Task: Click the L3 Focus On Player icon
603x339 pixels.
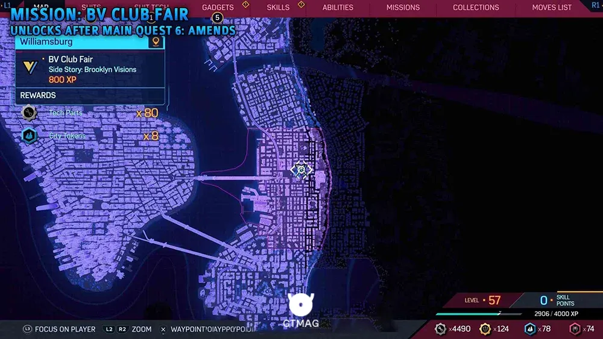Action: click(x=27, y=329)
